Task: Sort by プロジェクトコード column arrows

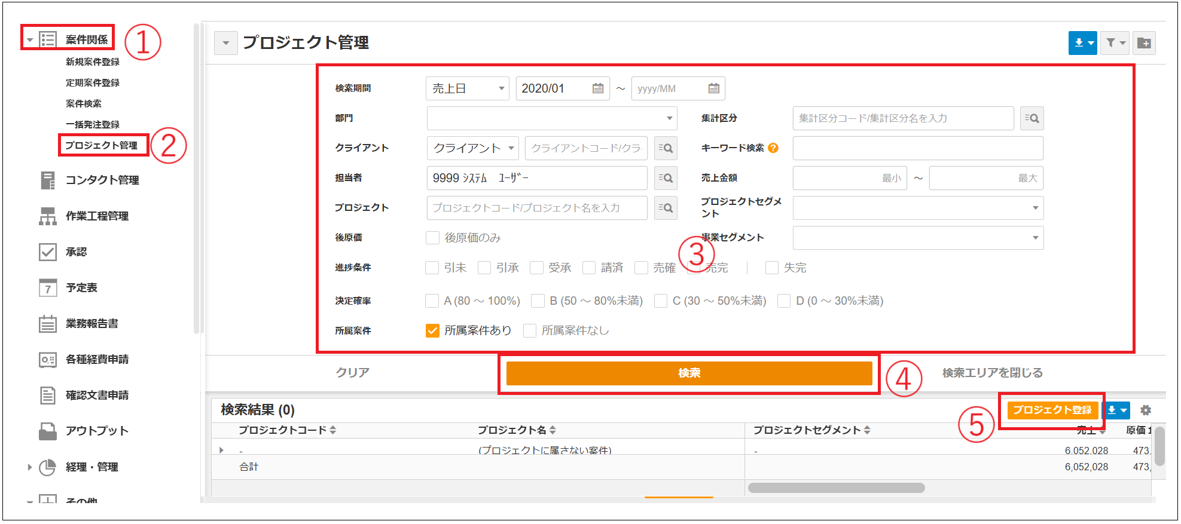Action: (333, 430)
